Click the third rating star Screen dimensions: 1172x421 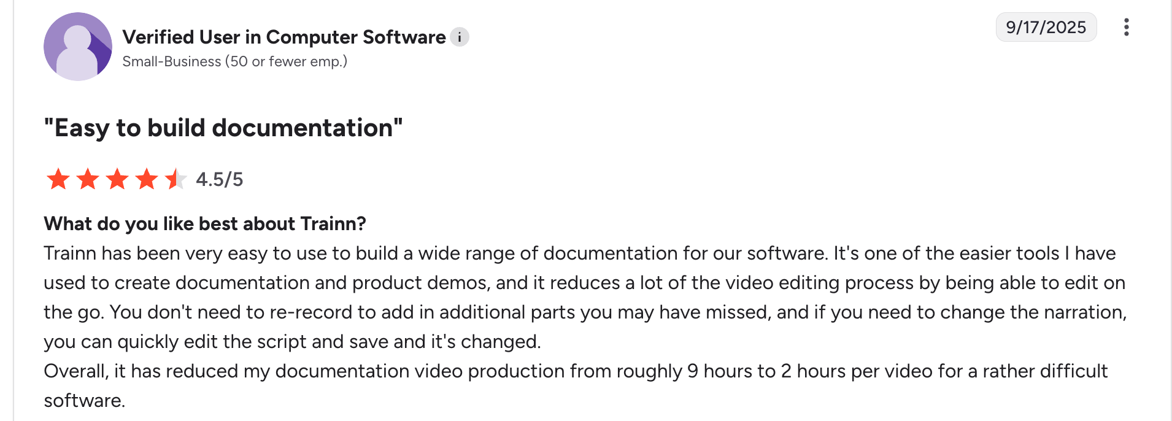pyautogui.click(x=117, y=179)
